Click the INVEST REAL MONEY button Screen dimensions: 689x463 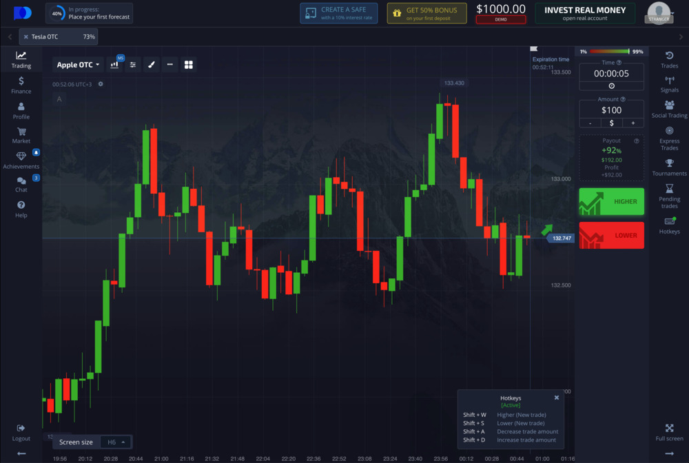(584, 12)
